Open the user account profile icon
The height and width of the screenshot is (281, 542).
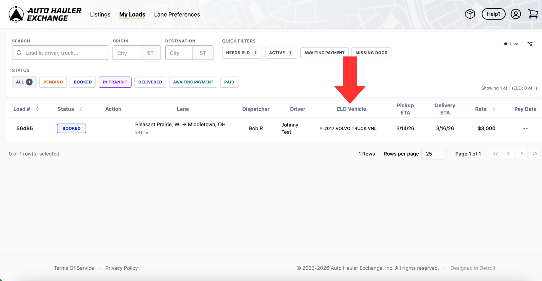[516, 14]
